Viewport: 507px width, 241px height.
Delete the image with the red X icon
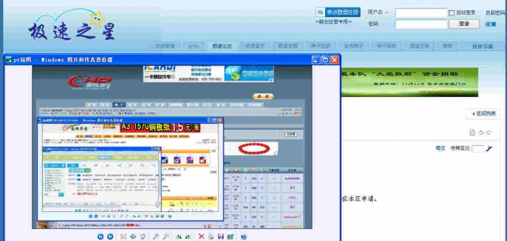tap(201, 237)
